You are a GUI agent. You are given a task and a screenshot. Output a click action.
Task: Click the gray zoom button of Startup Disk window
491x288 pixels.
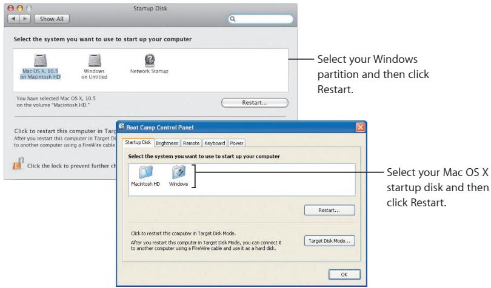pos(29,8)
